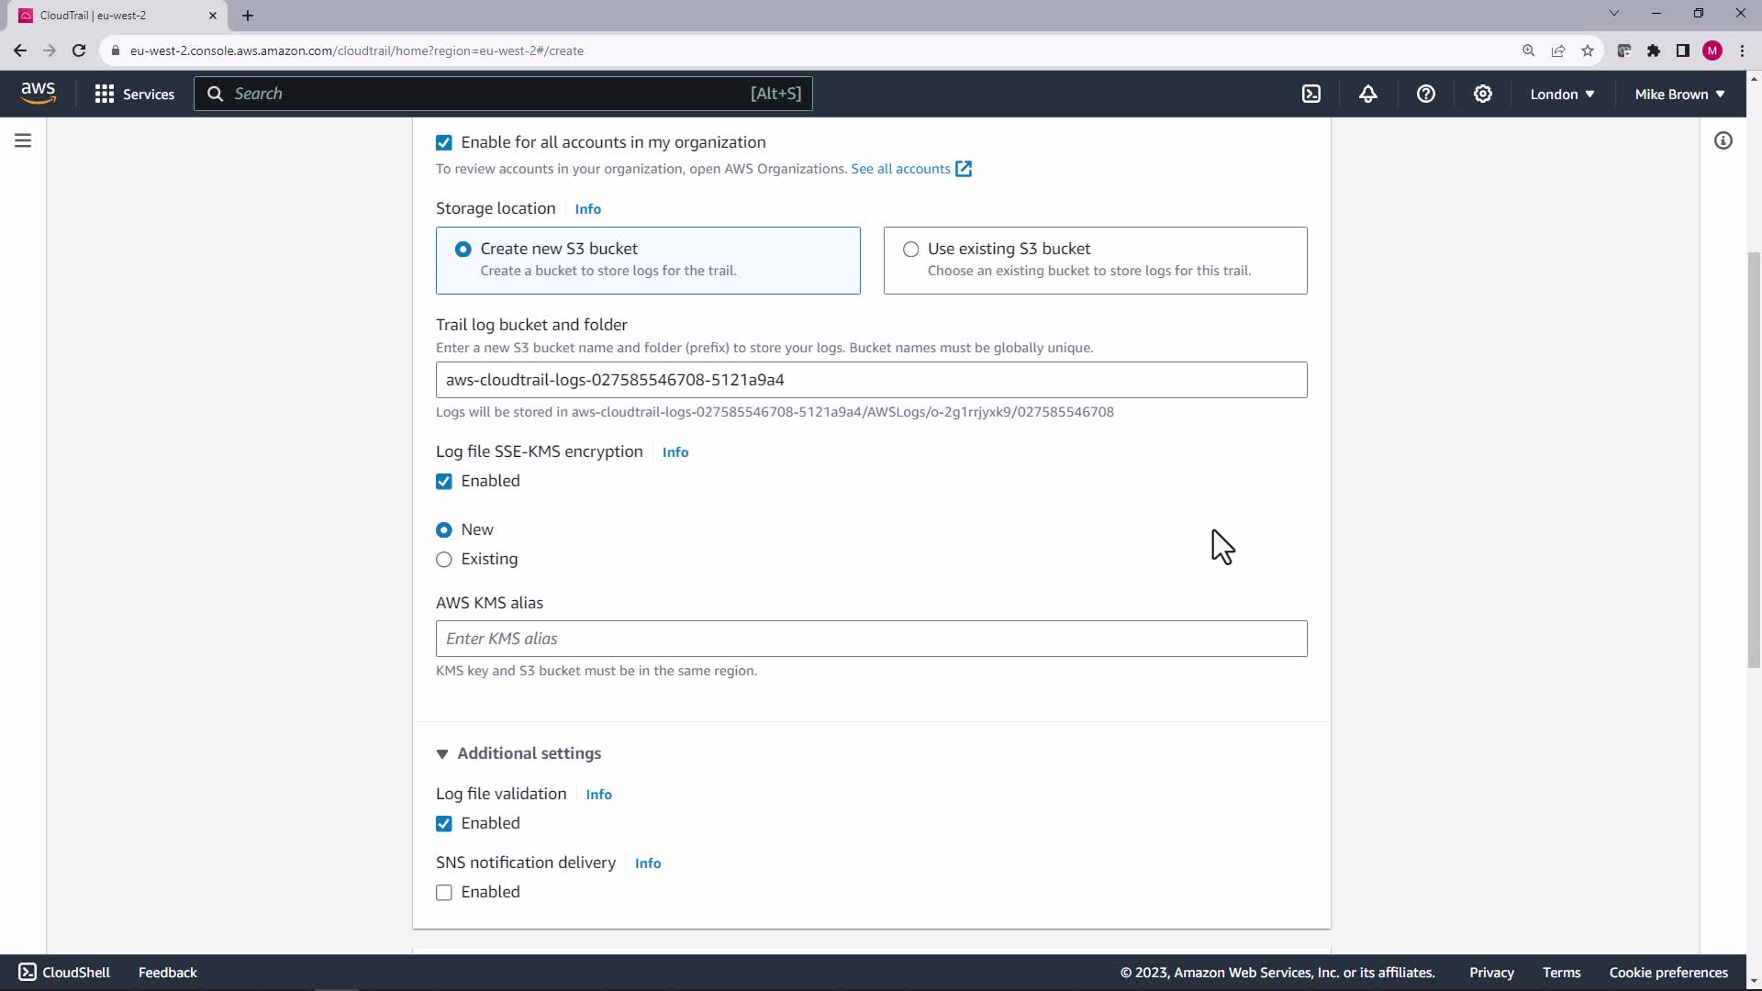Bookmark this page with the star icon
This screenshot has height=991, width=1762.
tap(1587, 50)
